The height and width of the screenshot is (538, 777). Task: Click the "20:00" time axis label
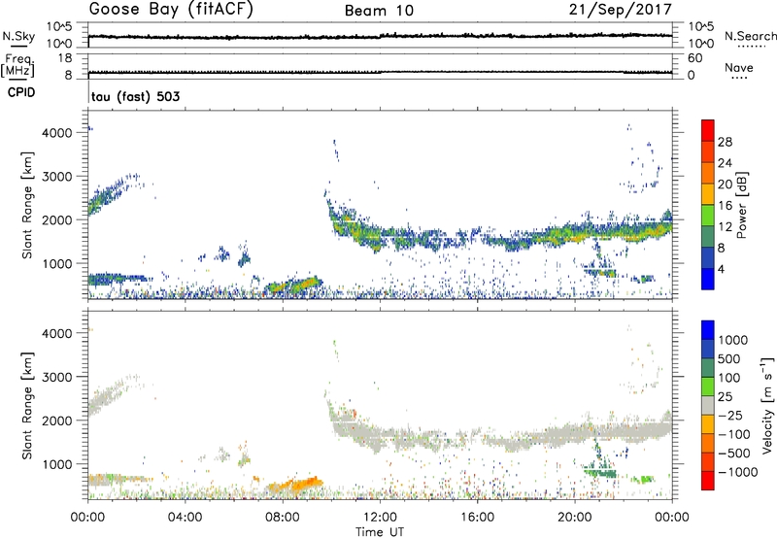(x=575, y=518)
